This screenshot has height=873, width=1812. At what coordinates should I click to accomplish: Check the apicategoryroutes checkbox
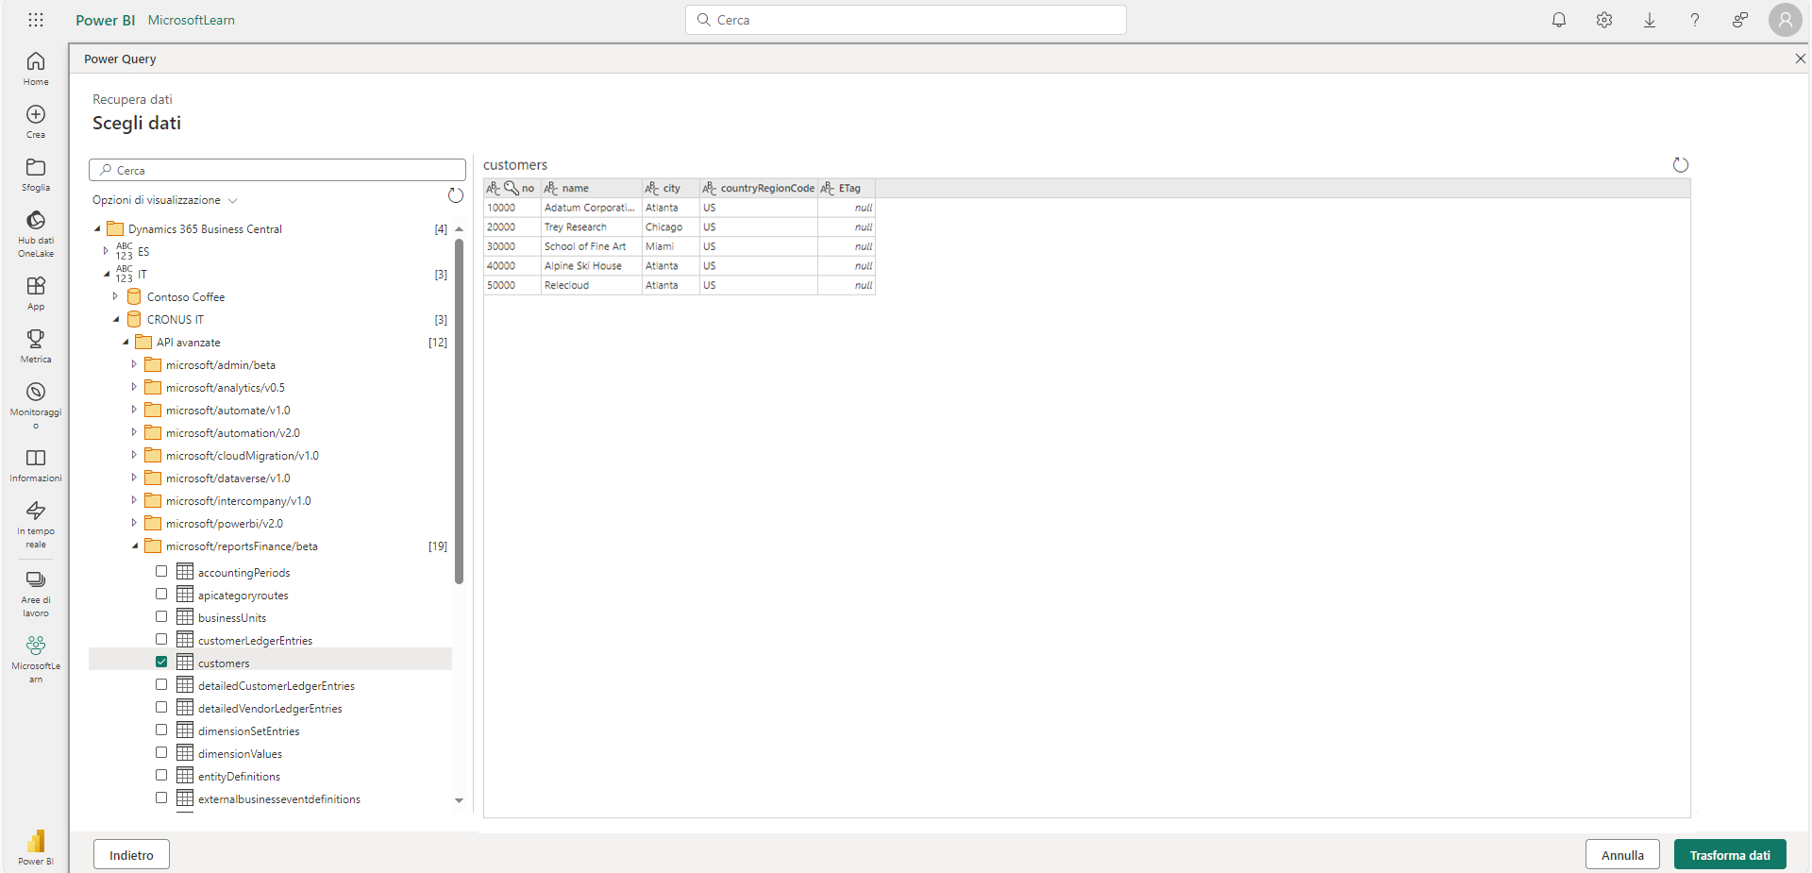(x=161, y=594)
